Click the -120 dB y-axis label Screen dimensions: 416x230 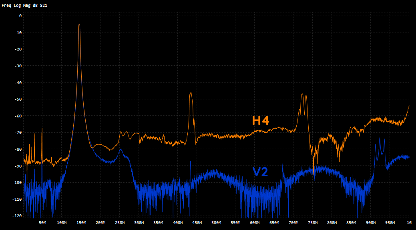[17, 216]
